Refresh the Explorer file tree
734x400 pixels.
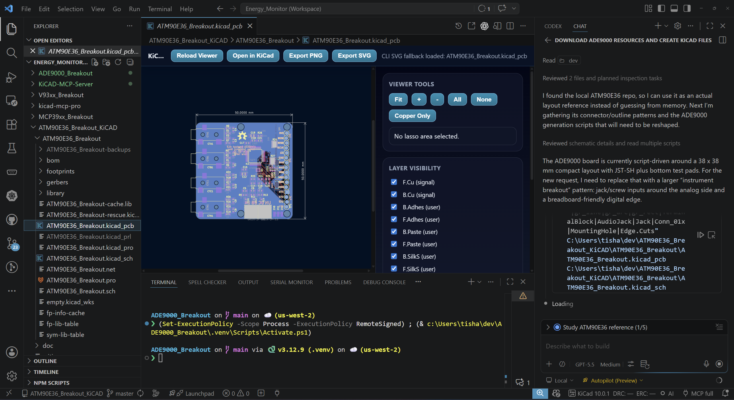118,62
